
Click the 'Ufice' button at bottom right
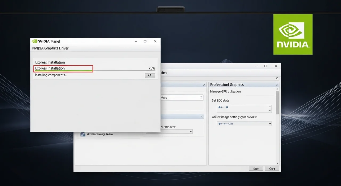[x=256, y=169]
